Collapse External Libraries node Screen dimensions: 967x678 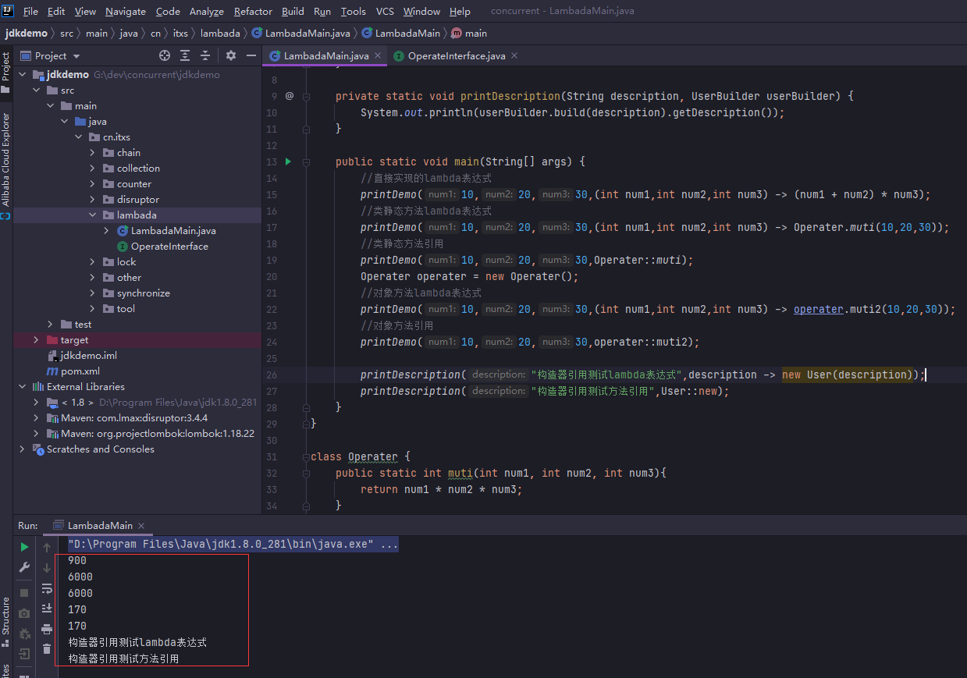coord(22,386)
